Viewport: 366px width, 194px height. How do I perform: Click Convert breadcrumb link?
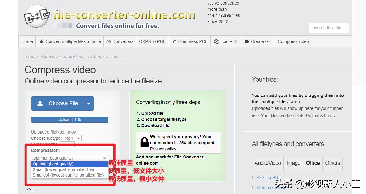tap(50, 56)
